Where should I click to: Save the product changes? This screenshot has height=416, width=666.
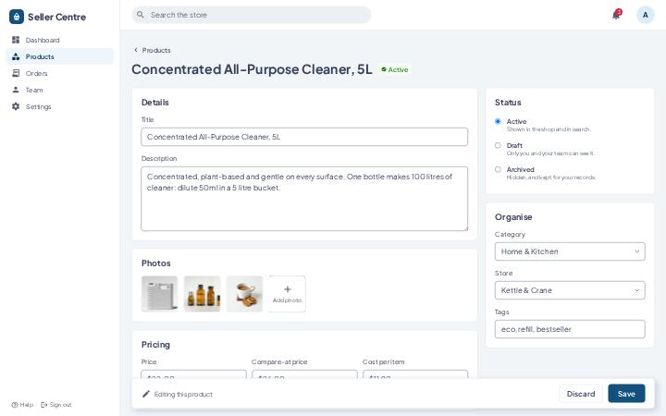click(x=626, y=394)
